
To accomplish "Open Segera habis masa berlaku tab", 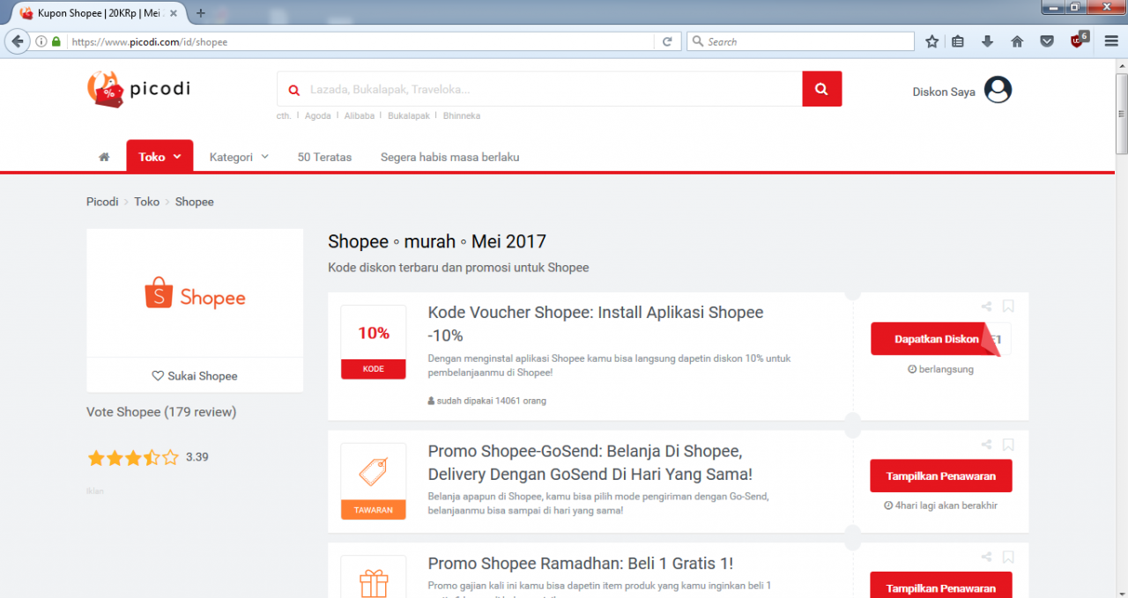I will pyautogui.click(x=449, y=157).
